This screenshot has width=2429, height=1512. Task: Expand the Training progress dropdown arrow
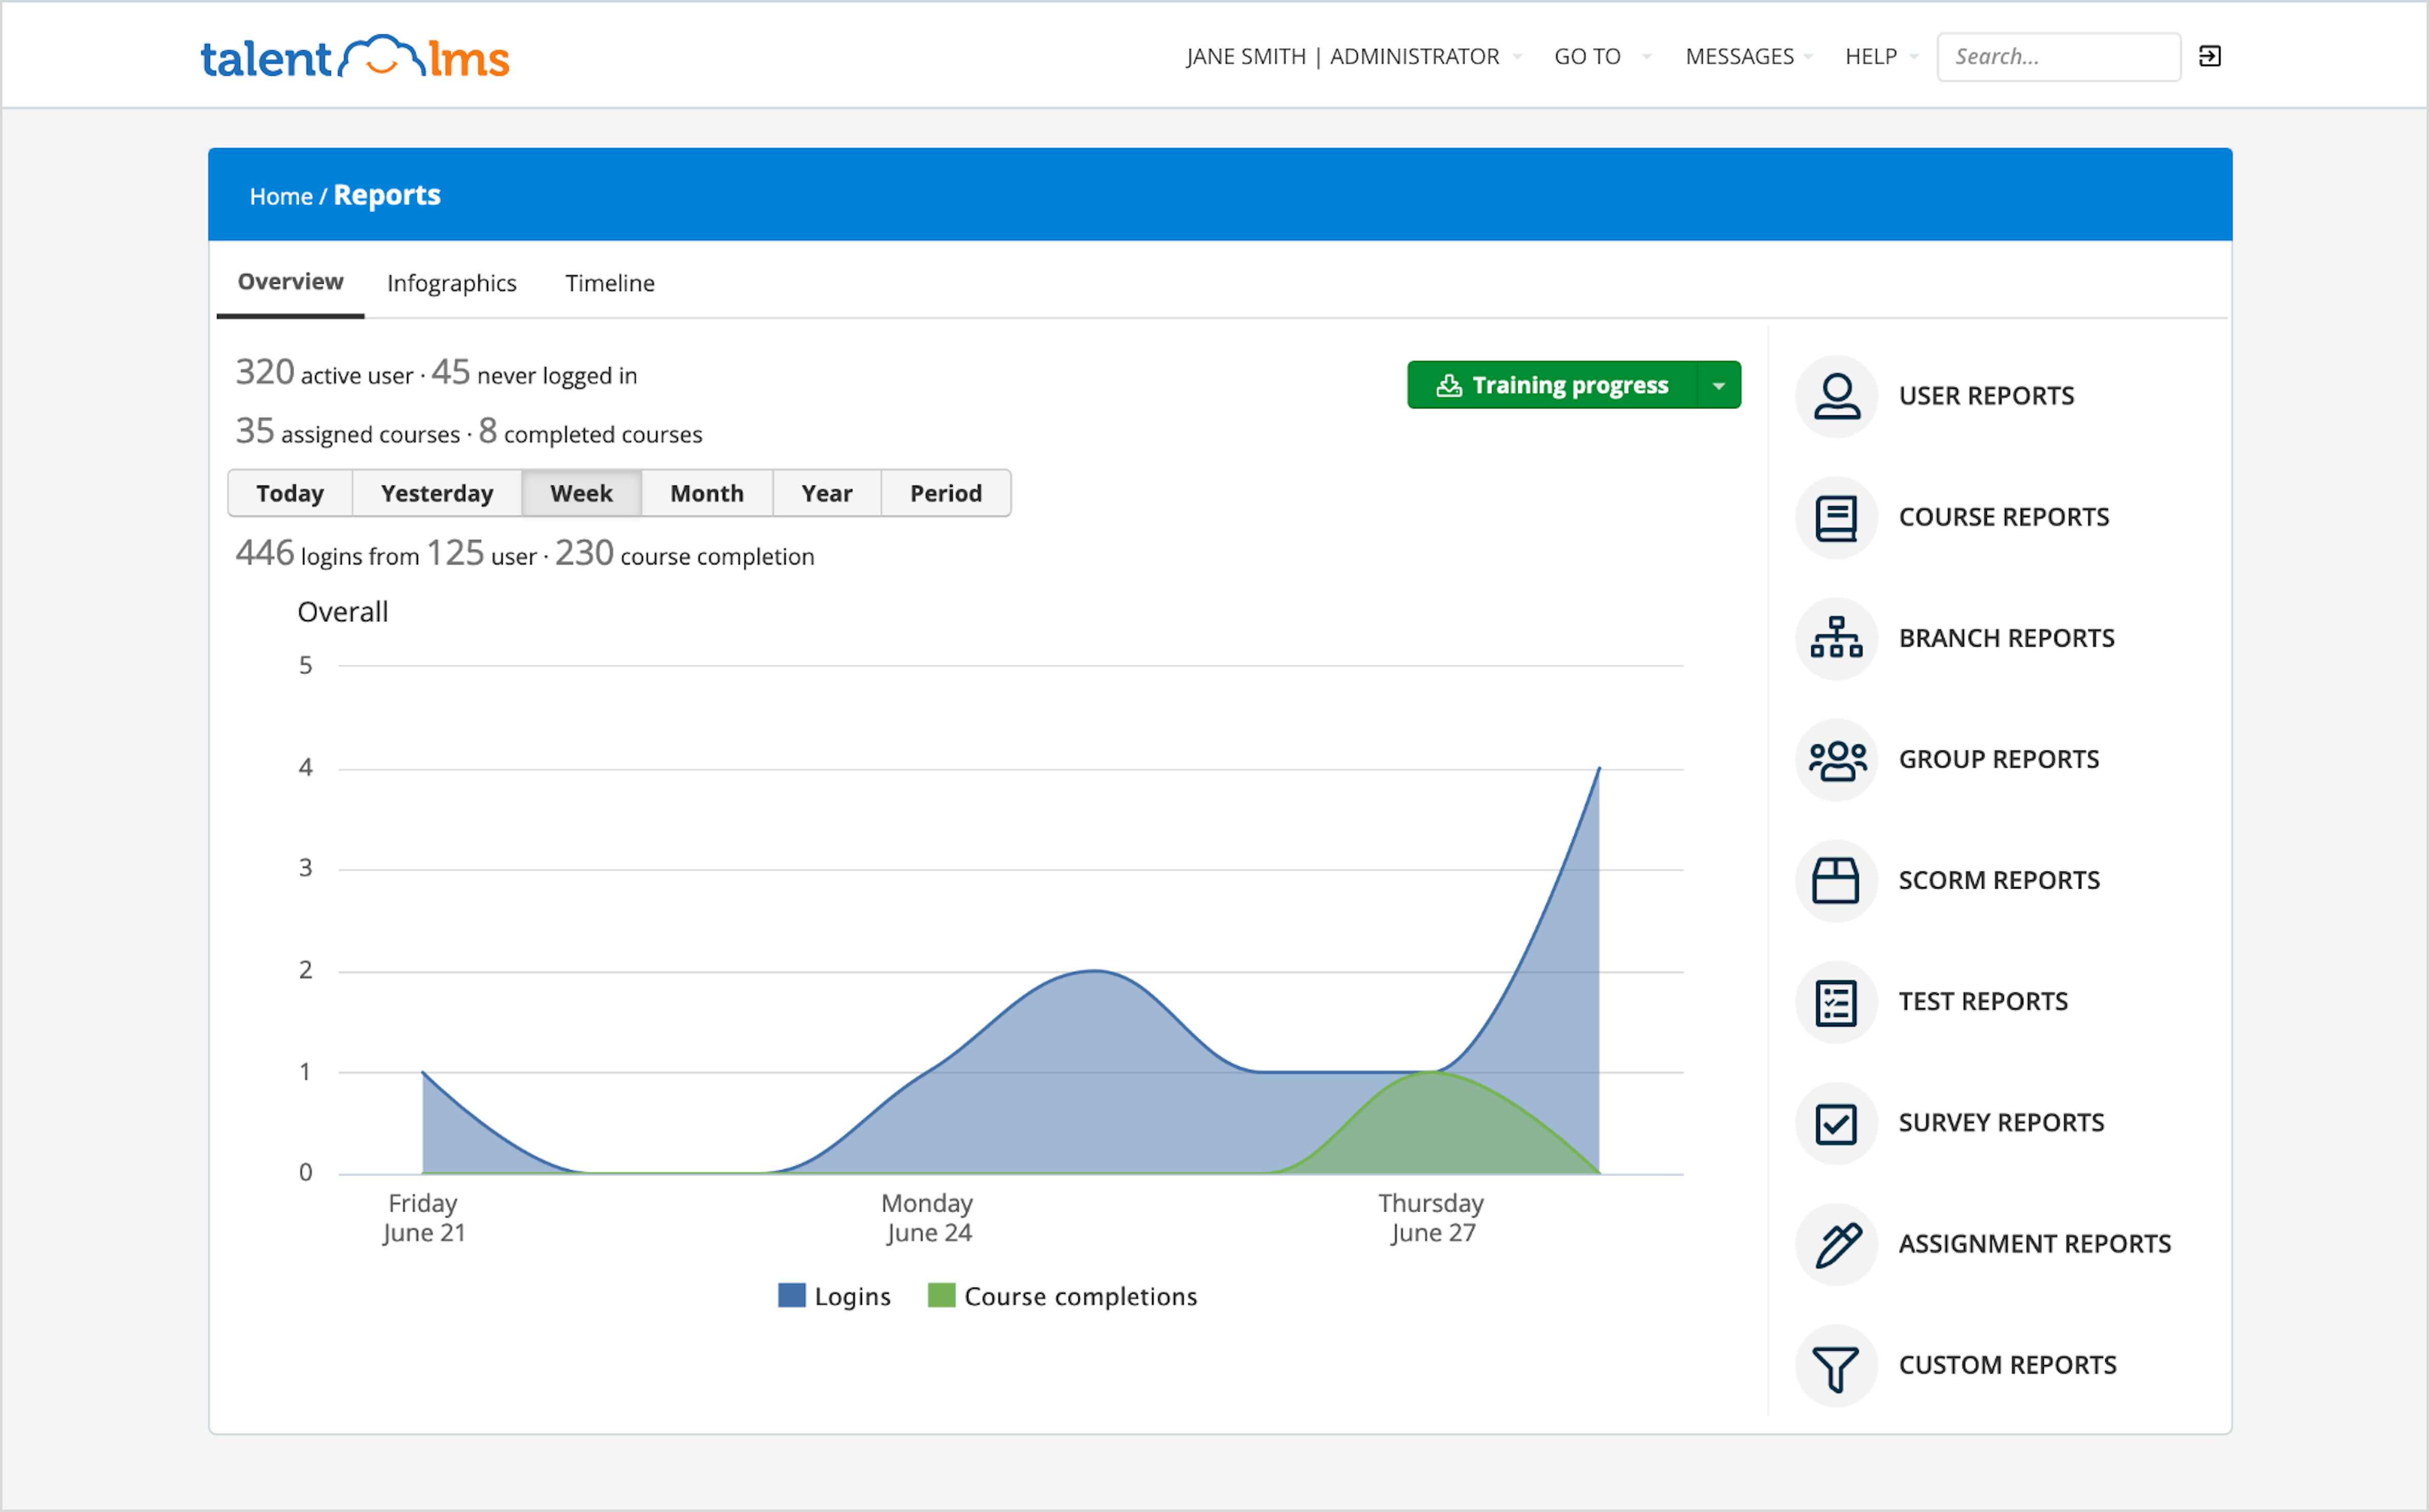(x=1719, y=385)
